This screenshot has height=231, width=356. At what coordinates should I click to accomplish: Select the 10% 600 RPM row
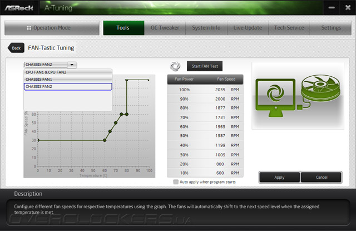(205, 173)
